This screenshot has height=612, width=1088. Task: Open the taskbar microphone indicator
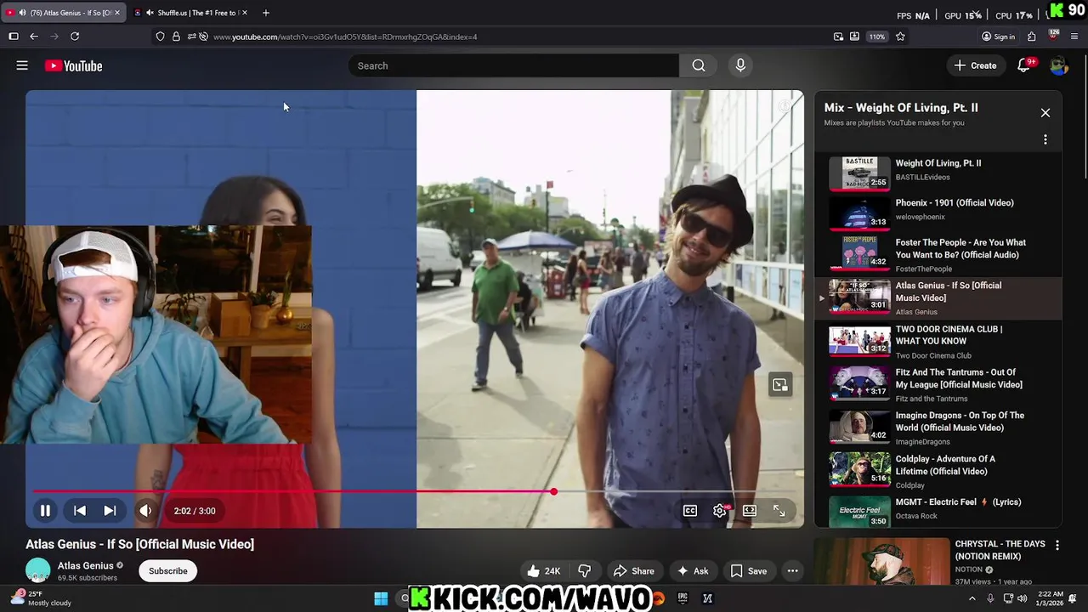(x=990, y=598)
